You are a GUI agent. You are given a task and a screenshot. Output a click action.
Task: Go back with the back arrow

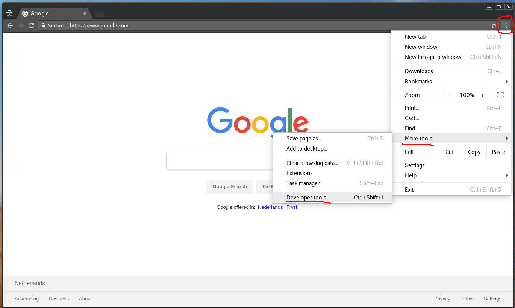(10, 26)
